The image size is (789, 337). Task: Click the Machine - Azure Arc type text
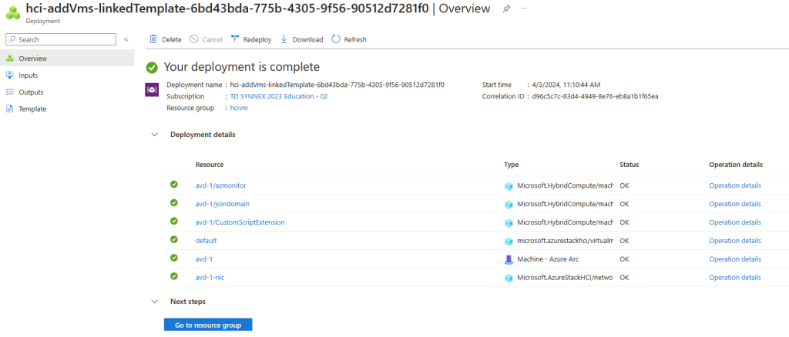549,259
